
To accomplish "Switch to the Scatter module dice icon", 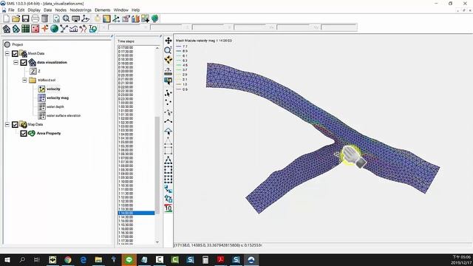I will (x=35, y=29).
